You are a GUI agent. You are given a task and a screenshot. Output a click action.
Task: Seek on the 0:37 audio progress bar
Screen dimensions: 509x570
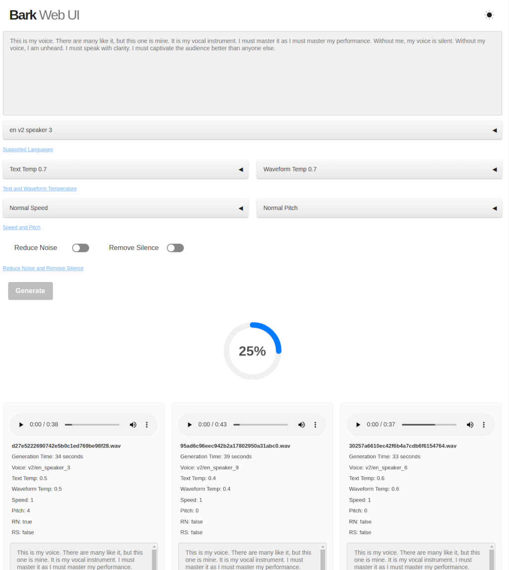coord(429,425)
